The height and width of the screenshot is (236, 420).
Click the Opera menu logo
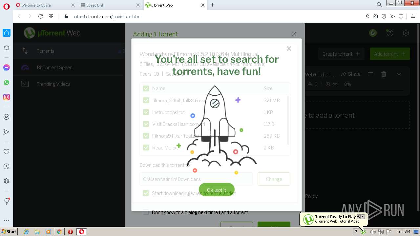click(6, 6)
